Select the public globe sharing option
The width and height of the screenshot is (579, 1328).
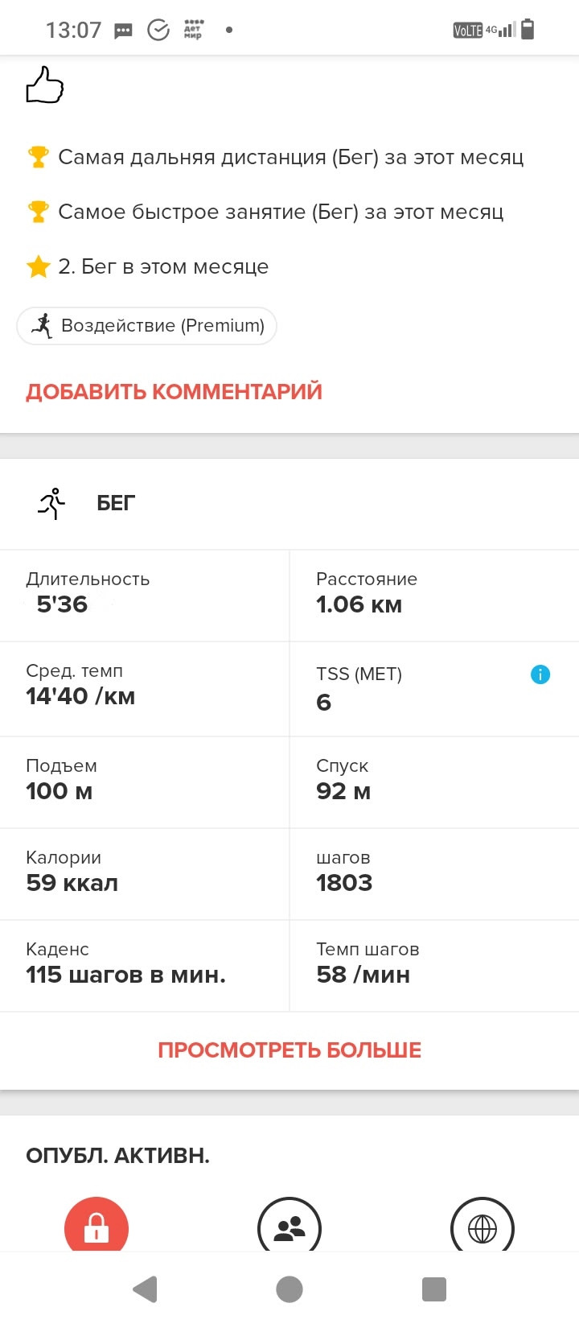[x=482, y=1225]
